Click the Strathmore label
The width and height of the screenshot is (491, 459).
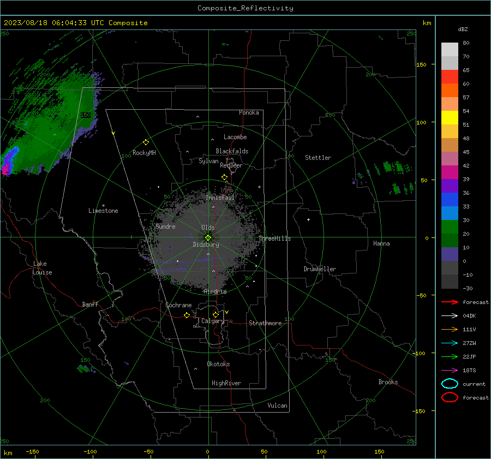[265, 323]
